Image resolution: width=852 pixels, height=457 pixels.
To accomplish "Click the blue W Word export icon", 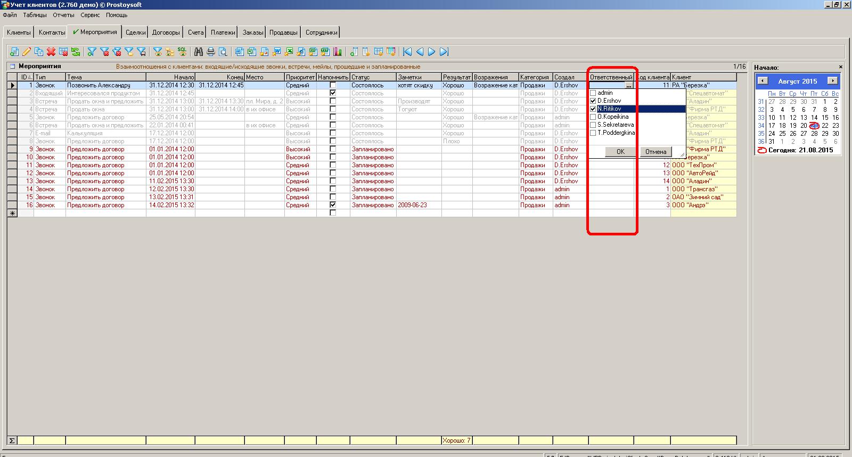I will (x=276, y=52).
